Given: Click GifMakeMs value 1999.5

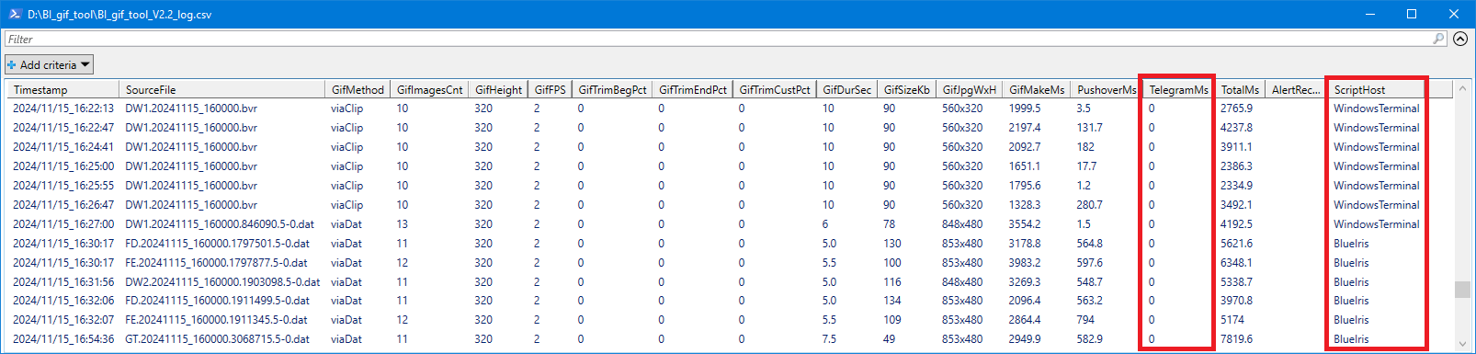Looking at the screenshot, I should [1025, 108].
